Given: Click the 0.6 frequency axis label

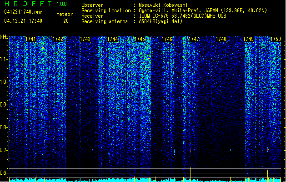Looking at the screenshot, I should [x=4, y=173].
